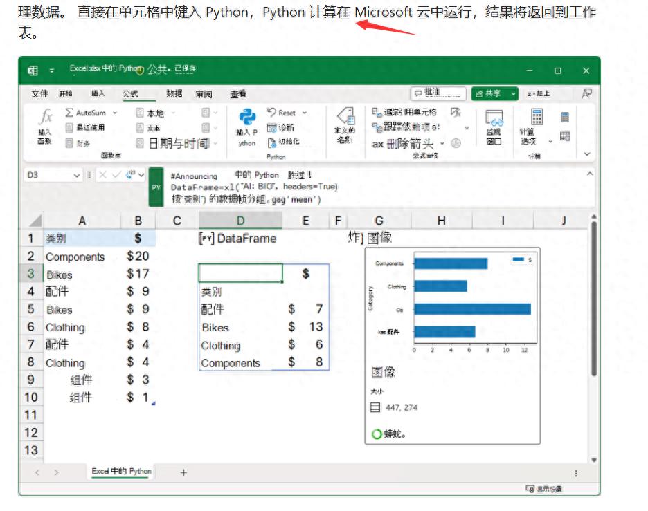This screenshot has width=648, height=511.
Task: Expand the Reset dropdown arrow
Action: [x=305, y=113]
